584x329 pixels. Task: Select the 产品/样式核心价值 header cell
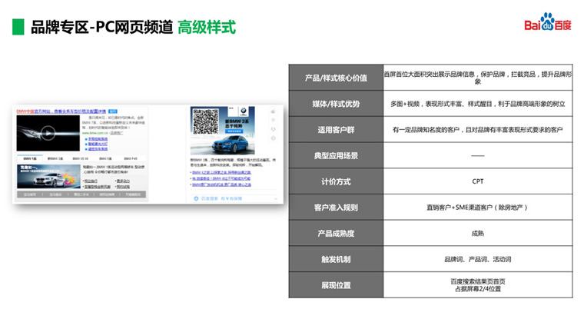336,78
